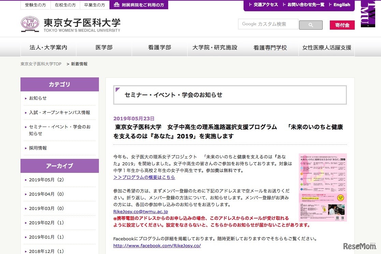381x254 pixels.
Task: Click the TWMU university logo emblem
Action: point(30,24)
